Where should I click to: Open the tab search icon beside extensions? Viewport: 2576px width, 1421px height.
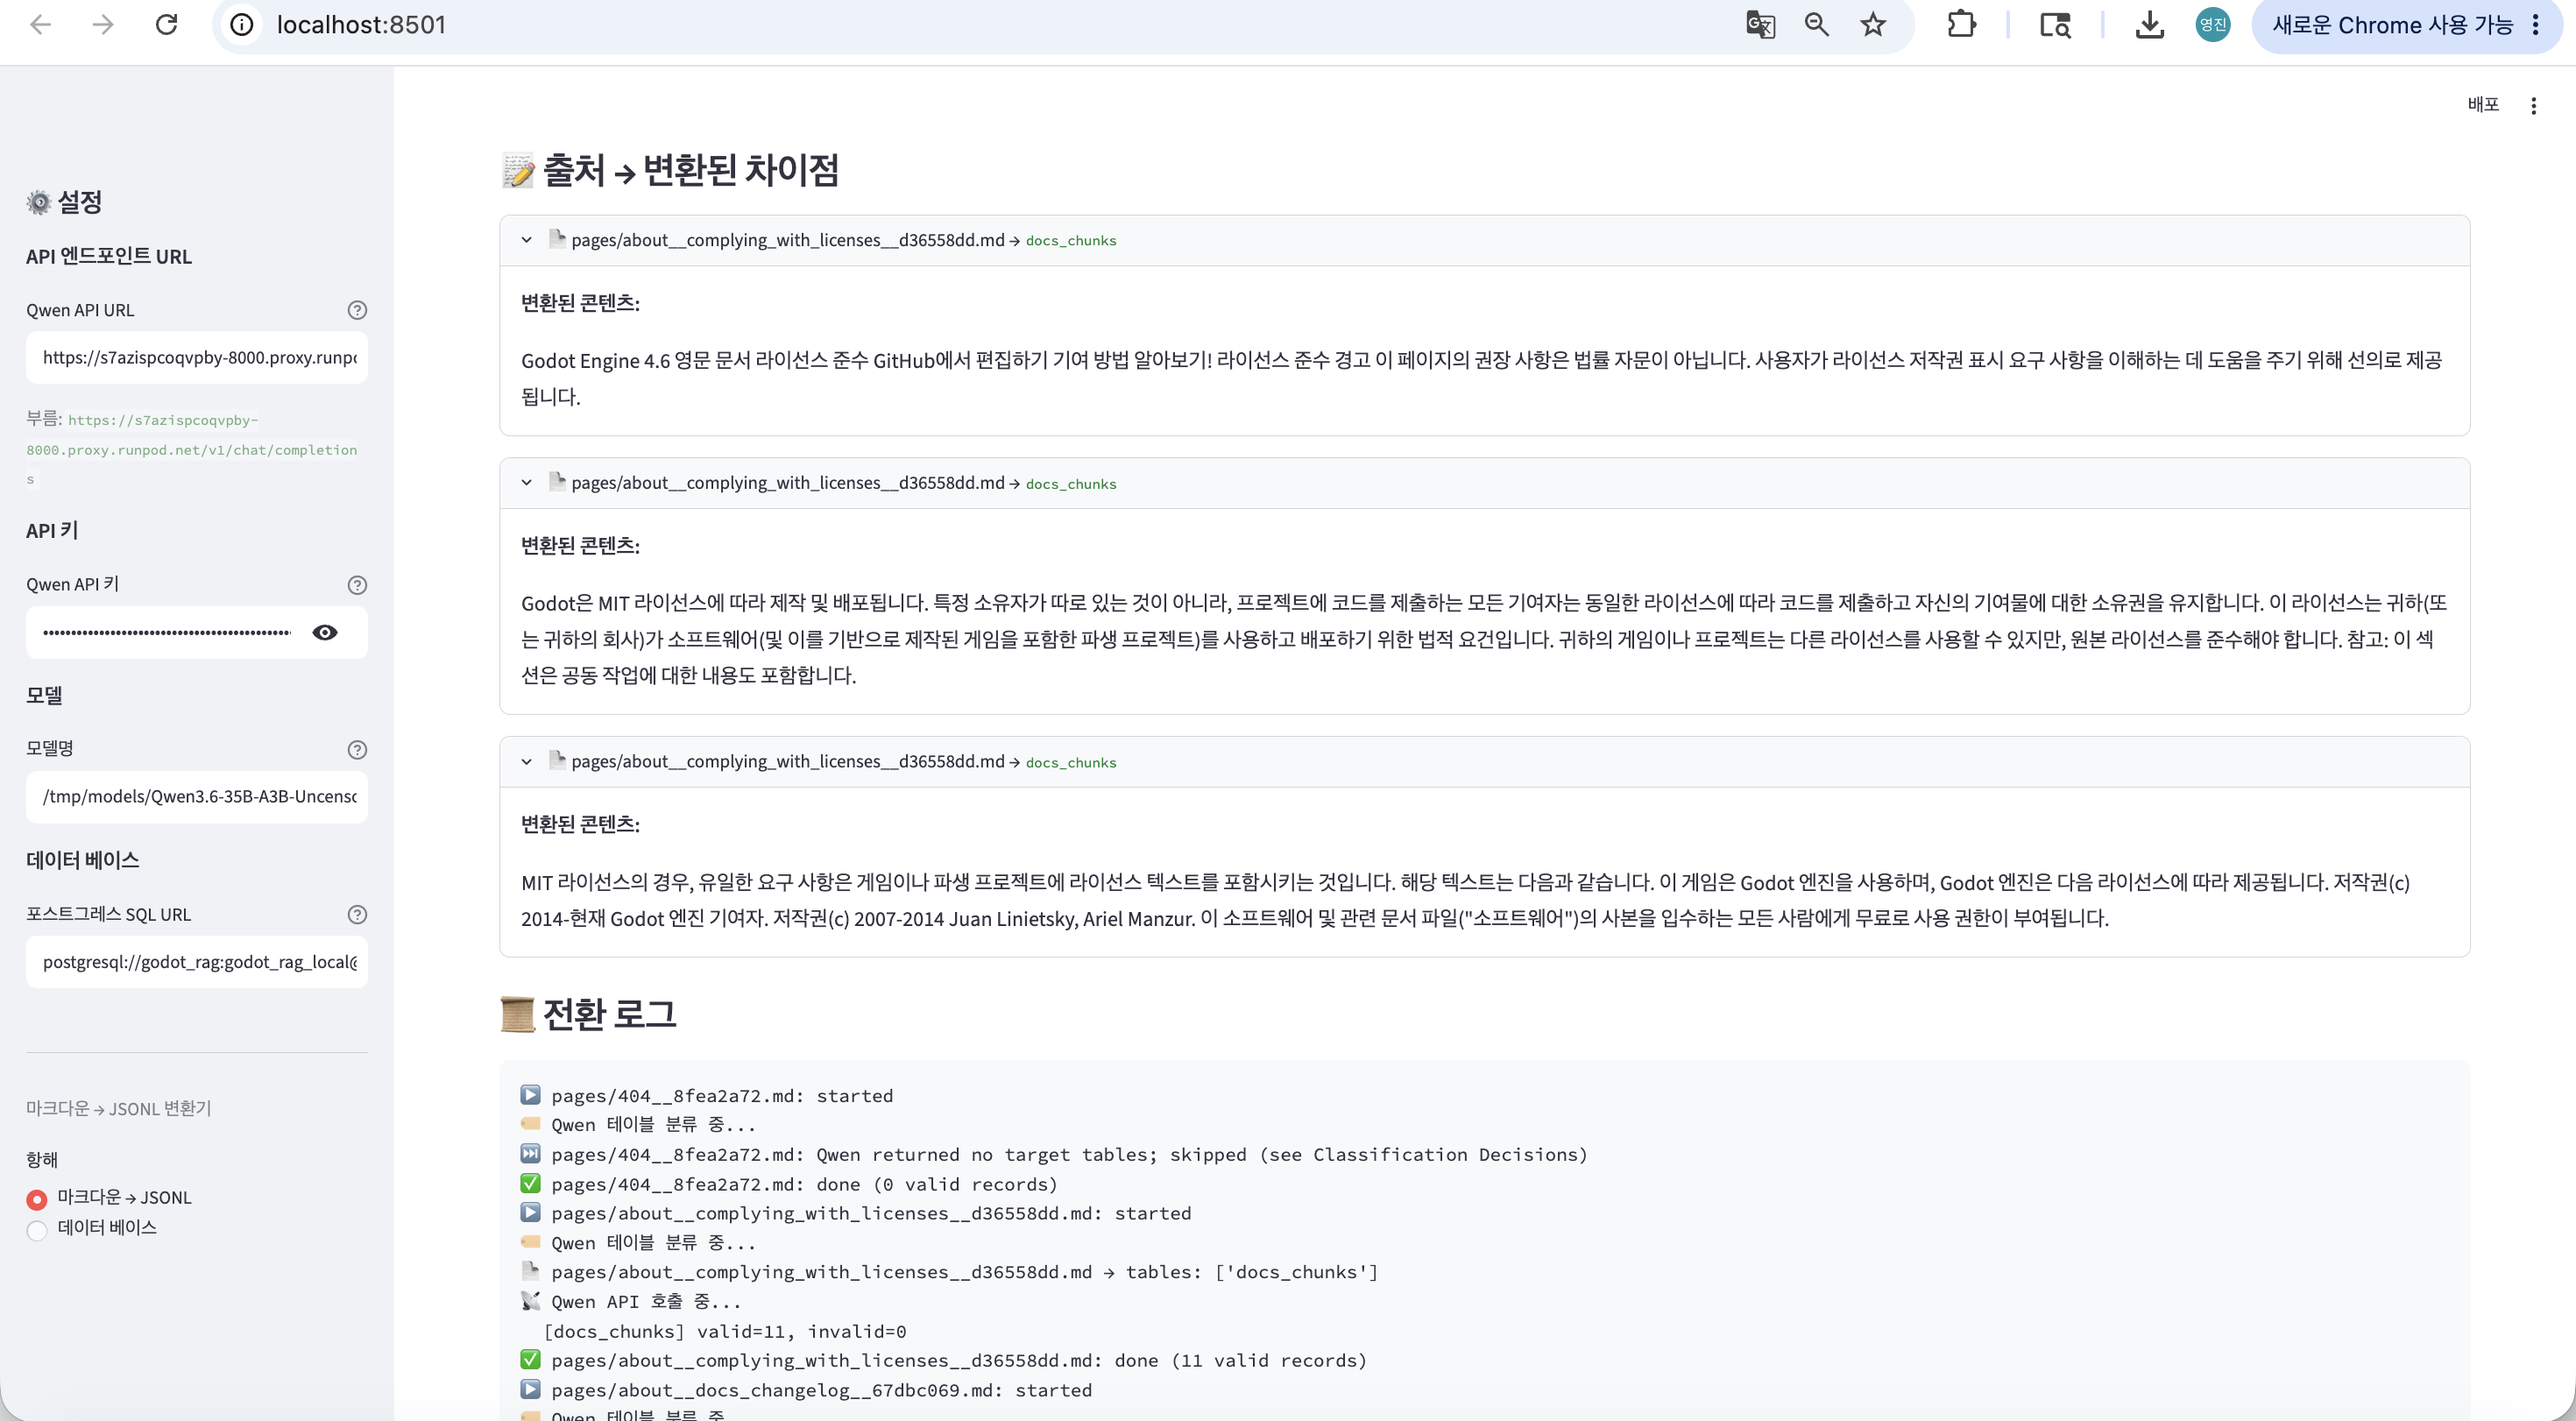point(2055,25)
